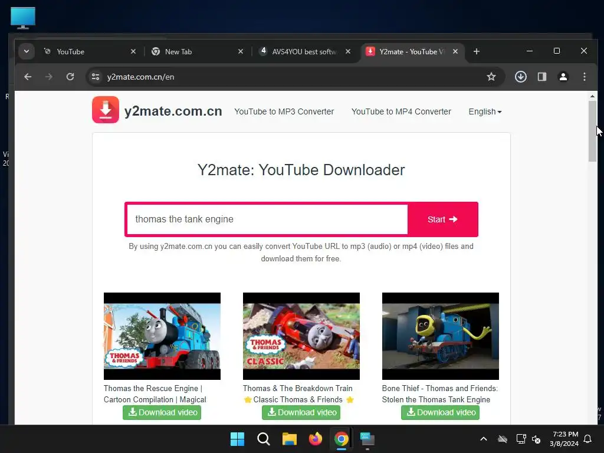Open Windows taskbar Search
The width and height of the screenshot is (604, 453).
tap(264, 439)
